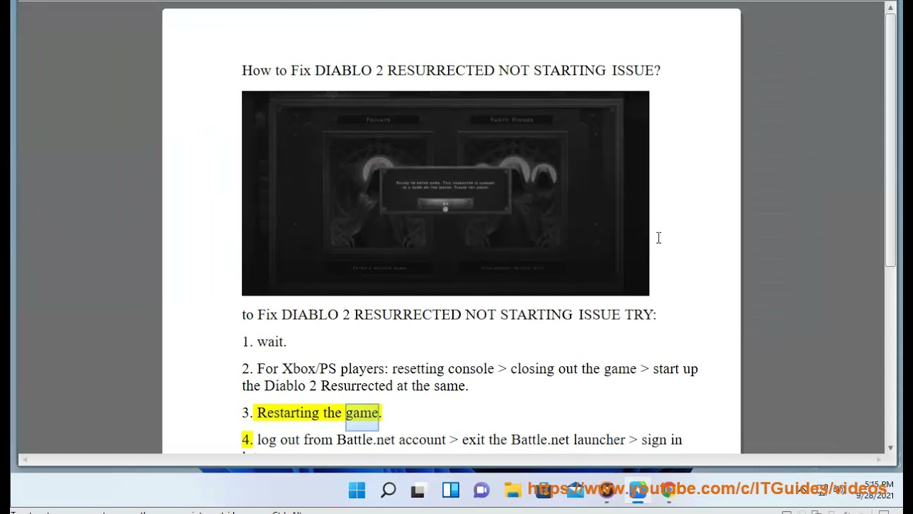Click the vertical scrollbar thumb

[890, 140]
